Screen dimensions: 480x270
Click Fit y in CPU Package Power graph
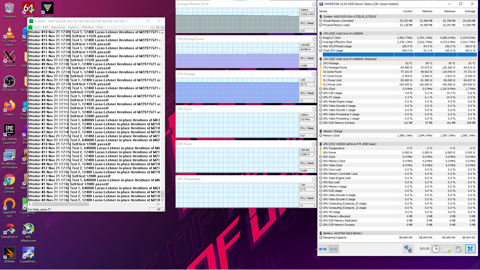pos(303,58)
